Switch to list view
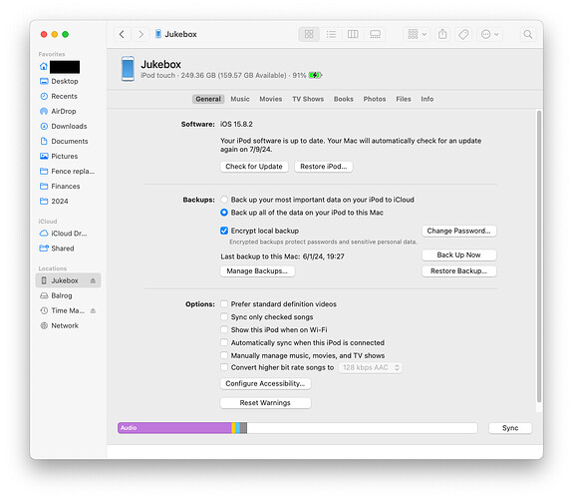The image size is (573, 499). click(x=331, y=34)
